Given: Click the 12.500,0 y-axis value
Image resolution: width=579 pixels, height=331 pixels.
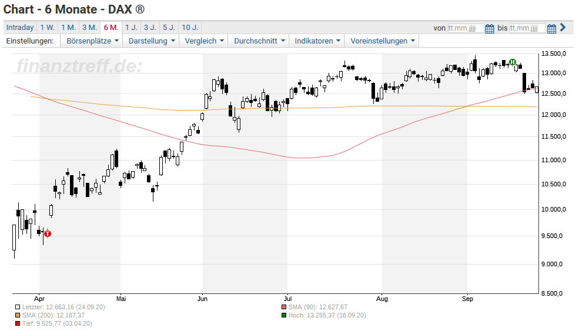Looking at the screenshot, I should pos(554,94).
